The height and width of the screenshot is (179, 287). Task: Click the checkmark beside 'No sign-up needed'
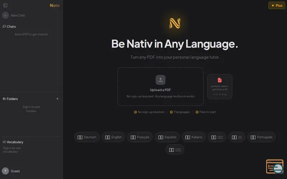tap(135, 112)
